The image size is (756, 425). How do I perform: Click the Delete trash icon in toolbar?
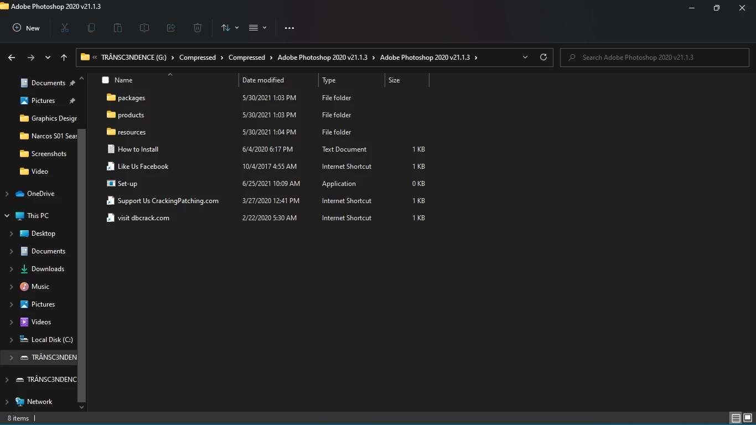point(198,28)
